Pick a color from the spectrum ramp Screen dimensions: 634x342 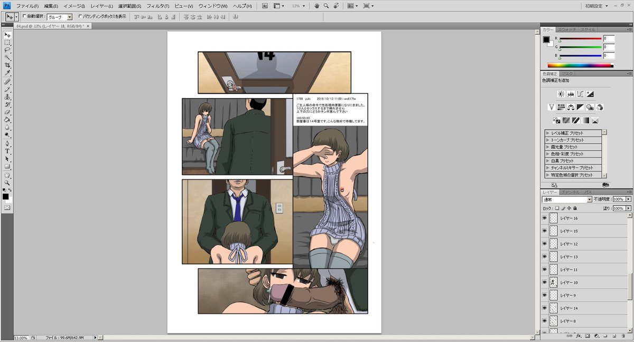581,66
